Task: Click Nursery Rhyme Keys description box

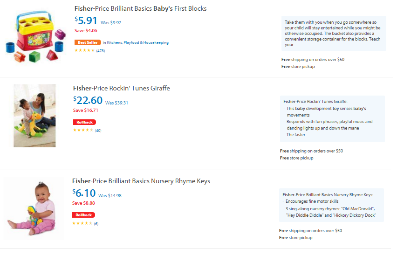Action: [331, 205]
